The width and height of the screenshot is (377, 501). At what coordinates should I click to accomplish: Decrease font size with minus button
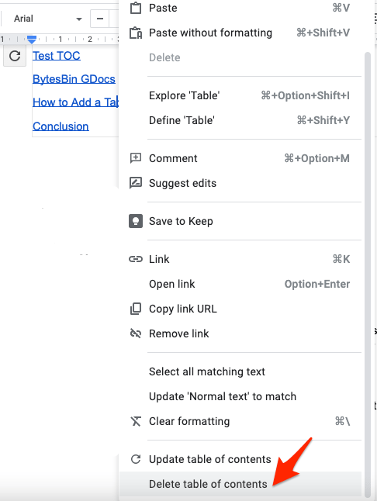tap(100, 19)
